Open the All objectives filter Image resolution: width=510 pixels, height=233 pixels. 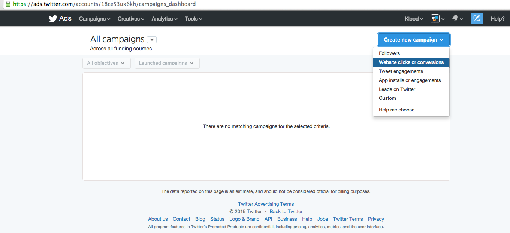(x=106, y=63)
